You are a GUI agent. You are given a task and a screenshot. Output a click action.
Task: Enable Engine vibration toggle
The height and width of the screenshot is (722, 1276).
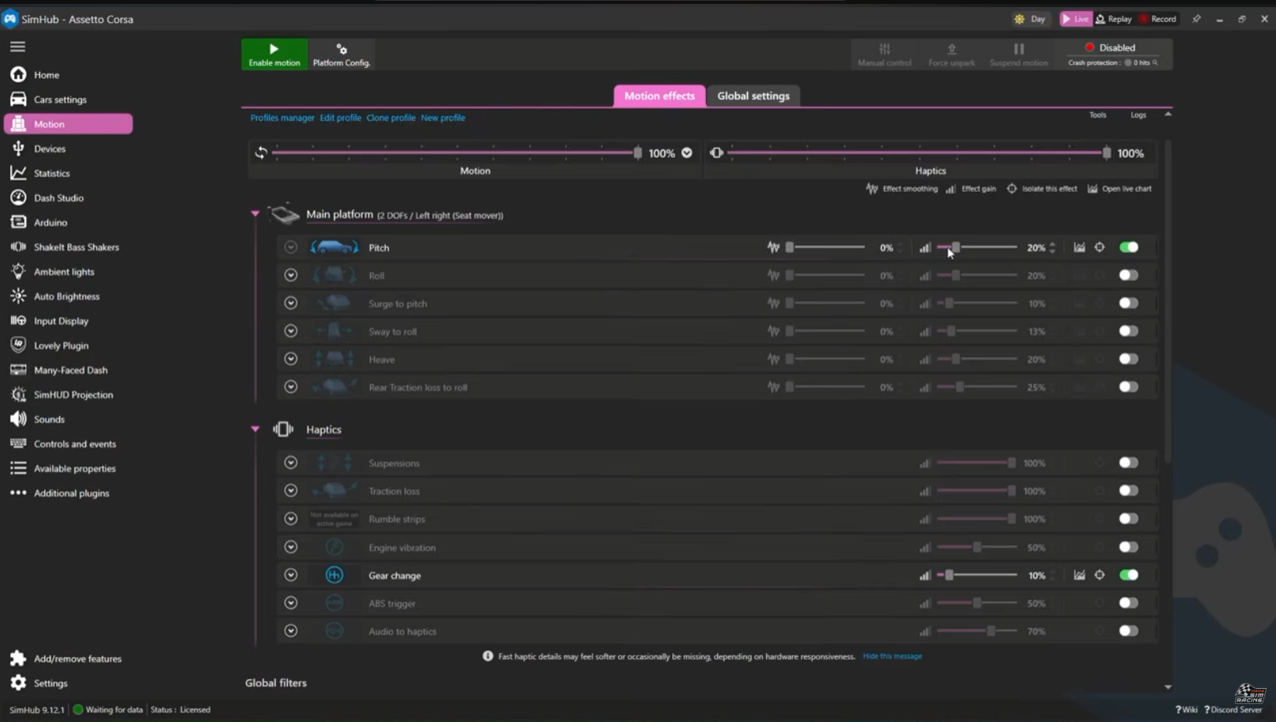coord(1128,547)
